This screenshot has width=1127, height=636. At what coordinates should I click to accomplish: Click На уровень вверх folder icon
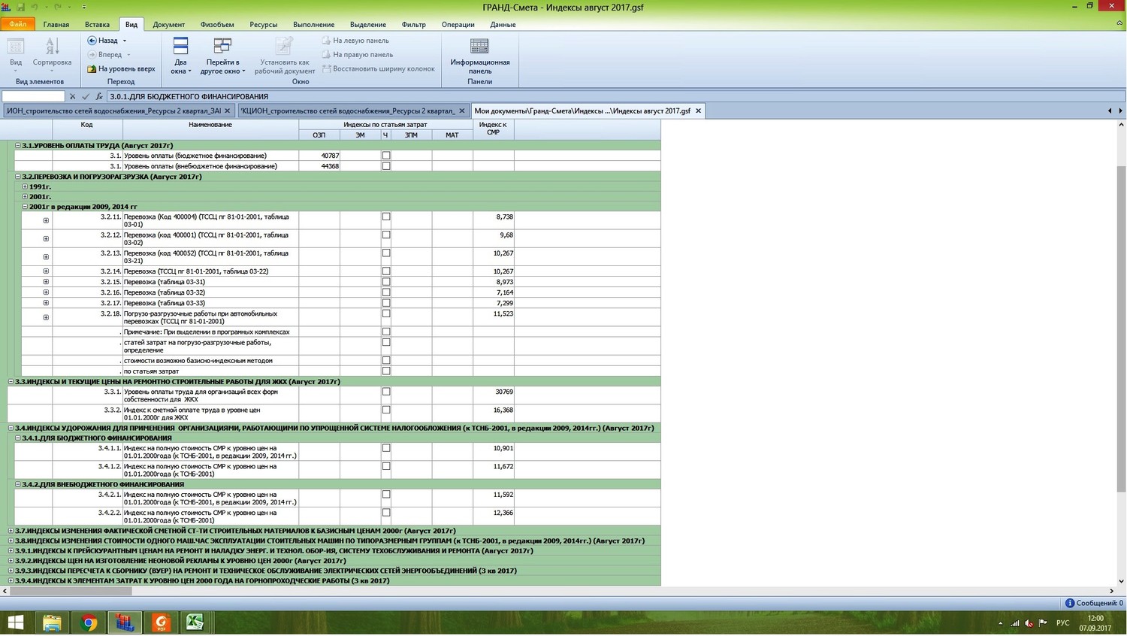tap(92, 69)
